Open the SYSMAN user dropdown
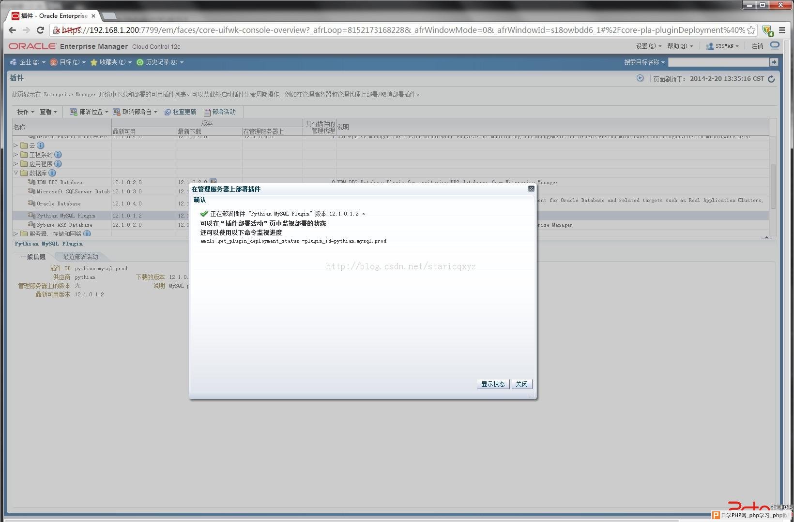794x522 pixels. (722, 46)
